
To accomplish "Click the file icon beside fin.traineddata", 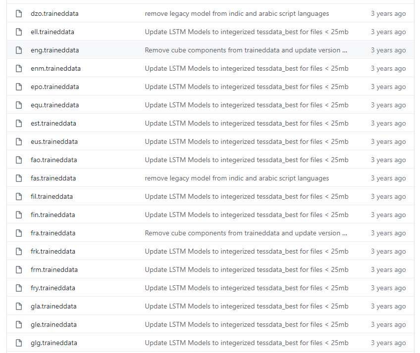I will pos(19,215).
